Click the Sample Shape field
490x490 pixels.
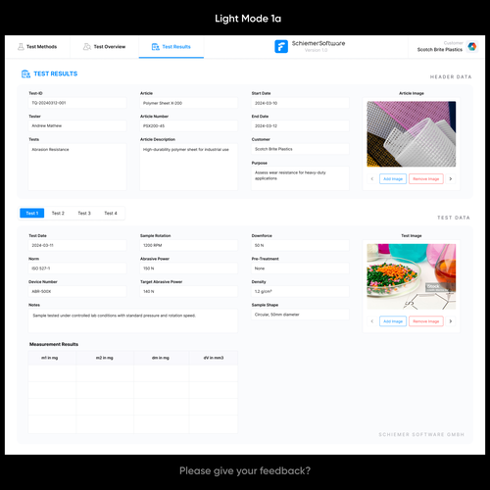(300, 315)
